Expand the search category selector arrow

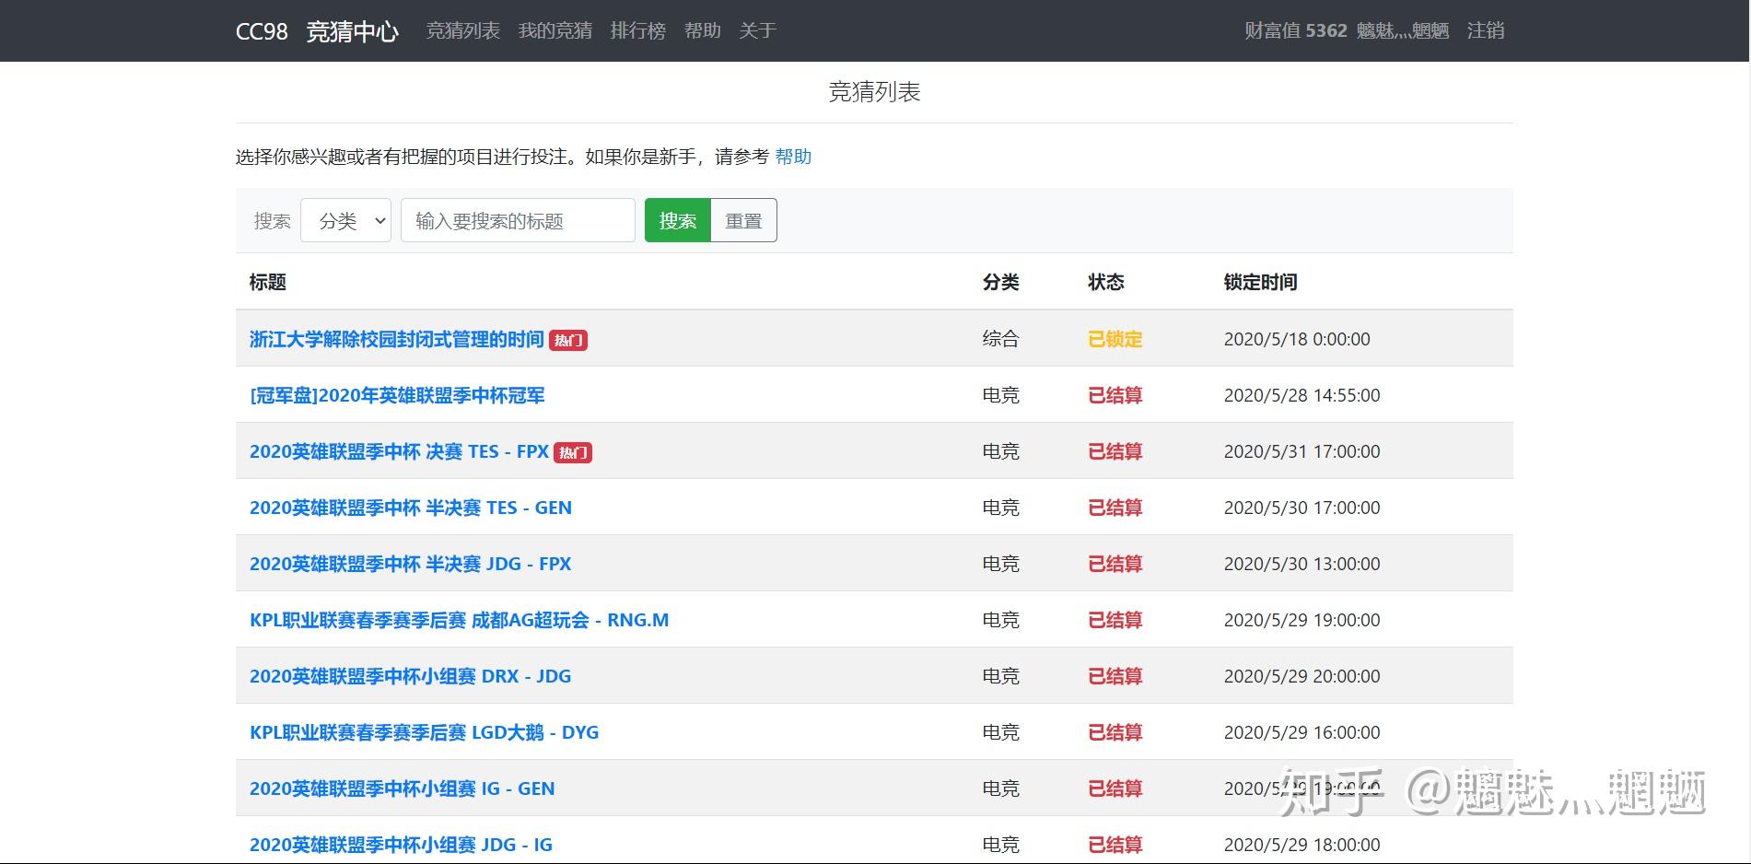(x=378, y=220)
